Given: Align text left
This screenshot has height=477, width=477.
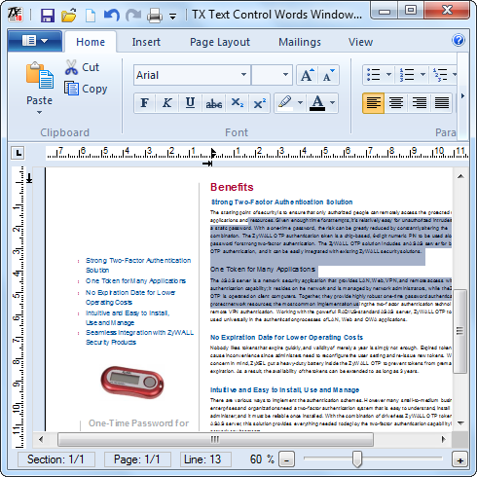Looking at the screenshot, I should point(374,103).
